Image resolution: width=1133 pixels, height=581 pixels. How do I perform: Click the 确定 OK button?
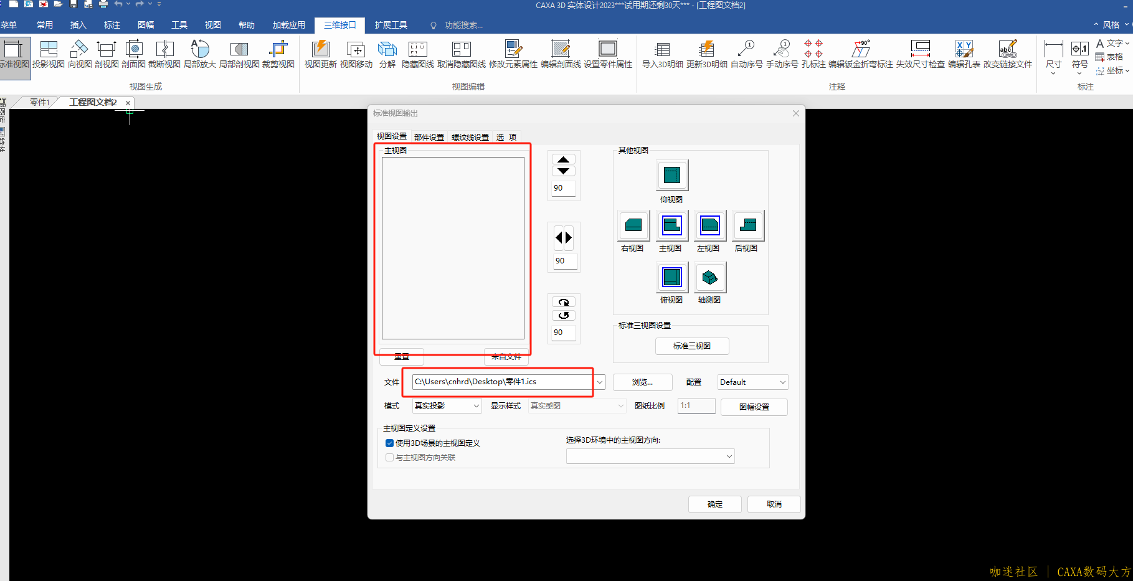[715, 504]
